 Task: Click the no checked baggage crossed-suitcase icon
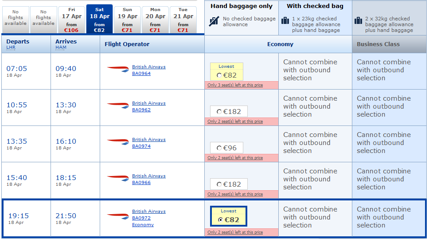214,21
